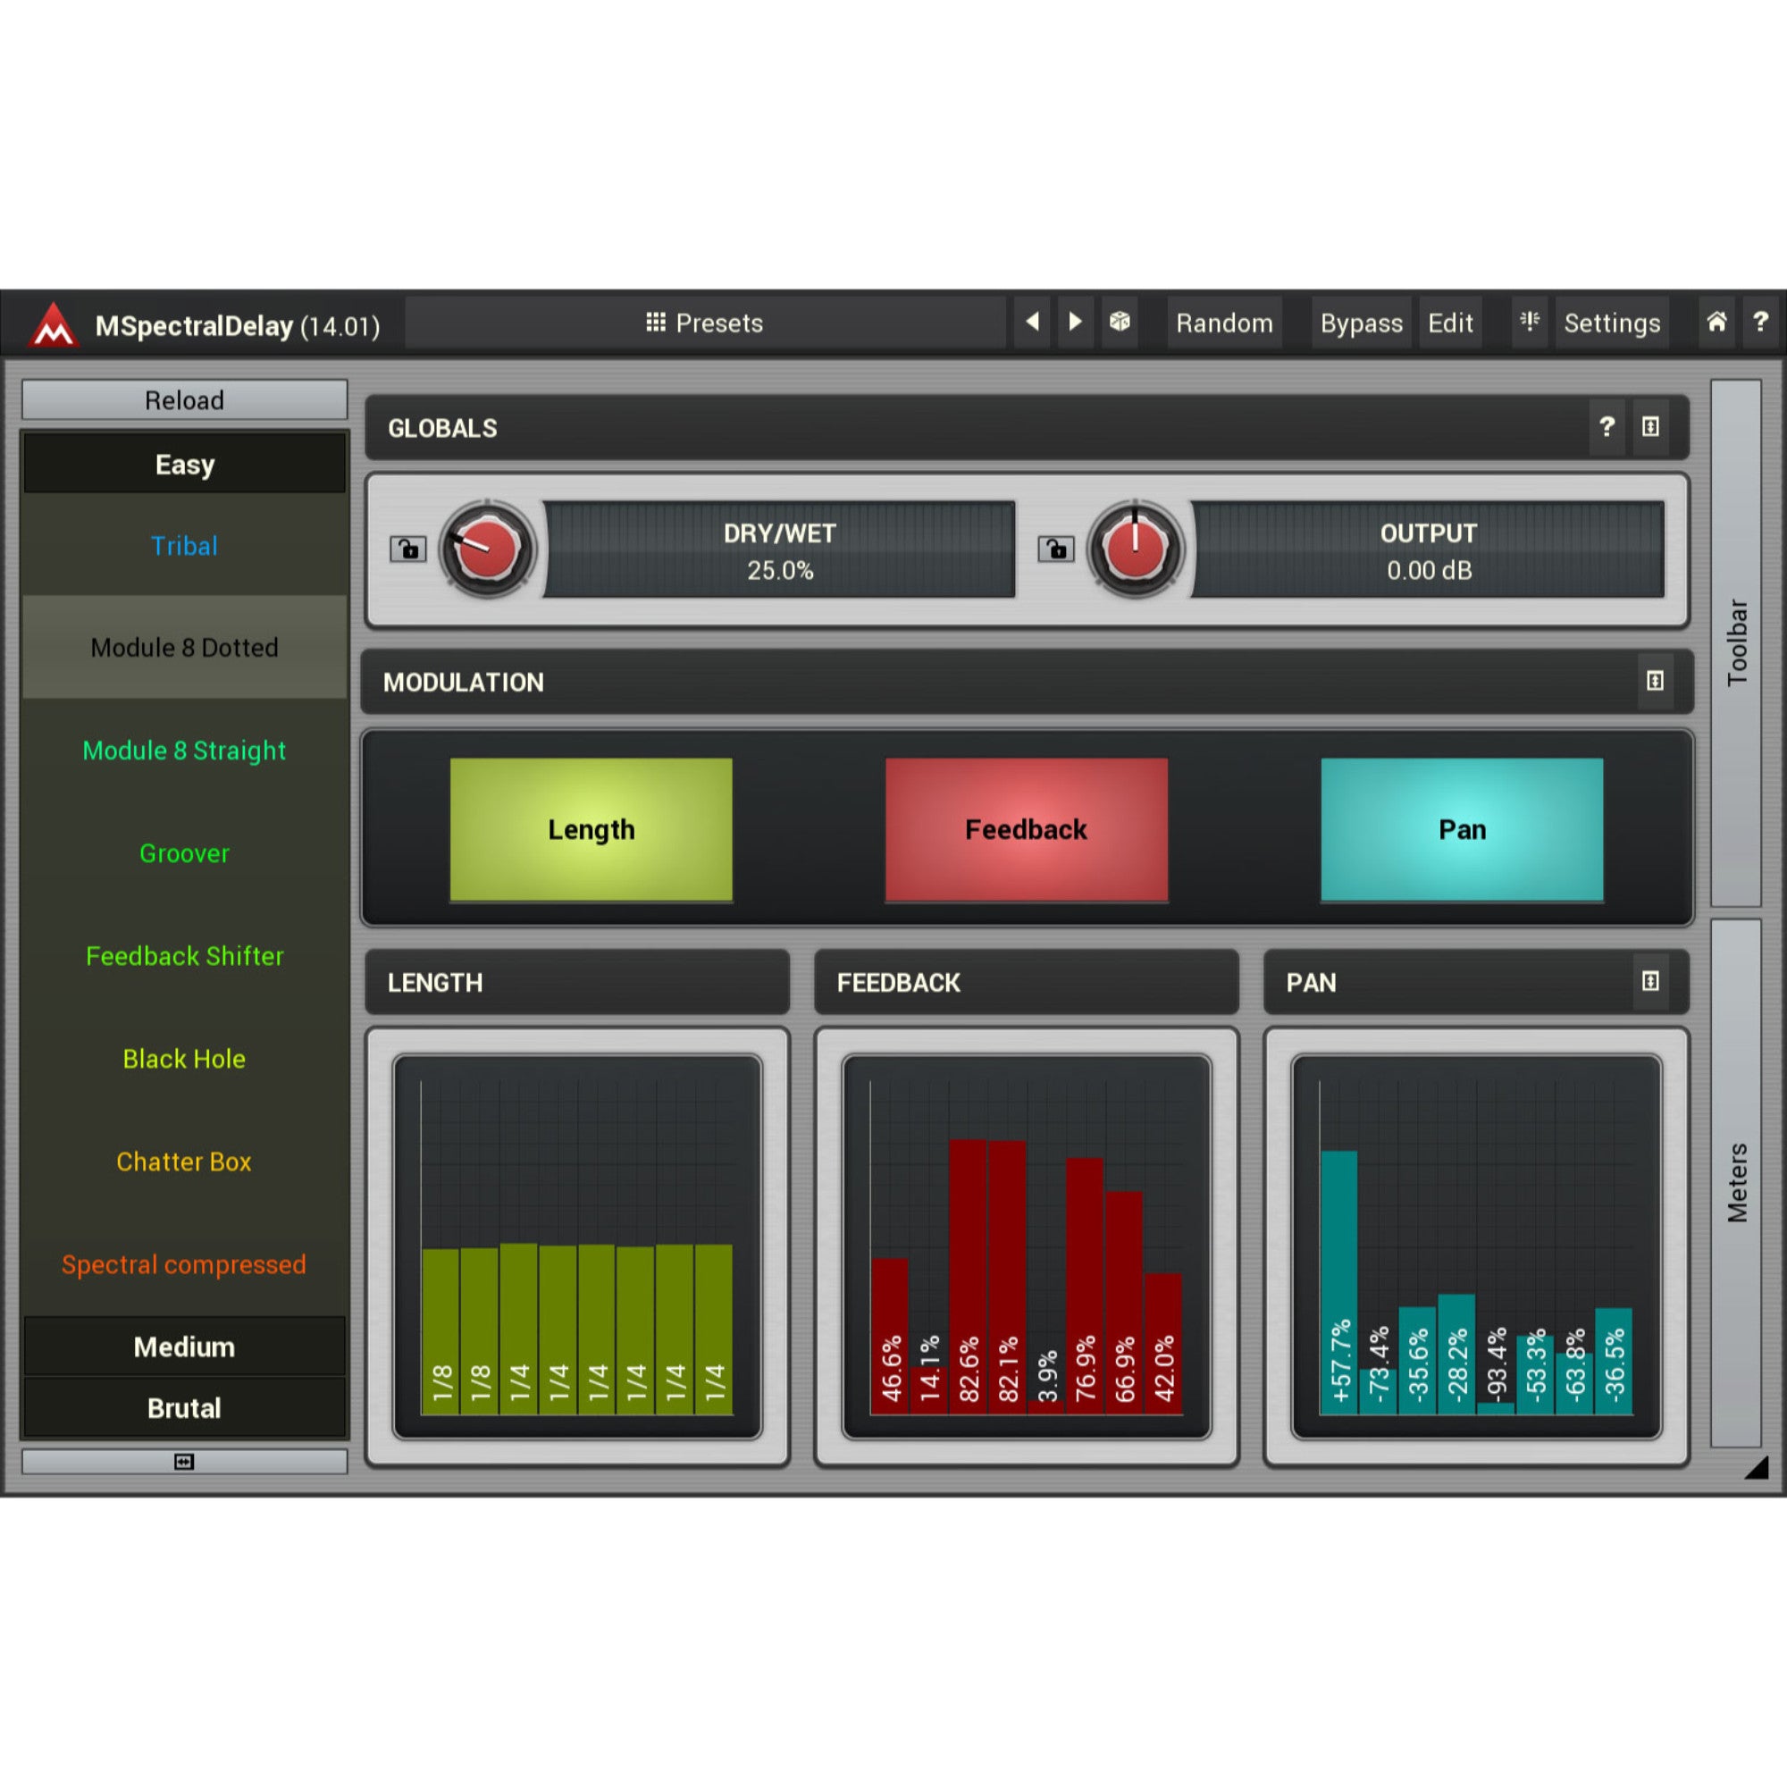Choose the Module 8 Dotted preset
Viewport: 1787px width, 1787px height.
pyautogui.click(x=184, y=648)
